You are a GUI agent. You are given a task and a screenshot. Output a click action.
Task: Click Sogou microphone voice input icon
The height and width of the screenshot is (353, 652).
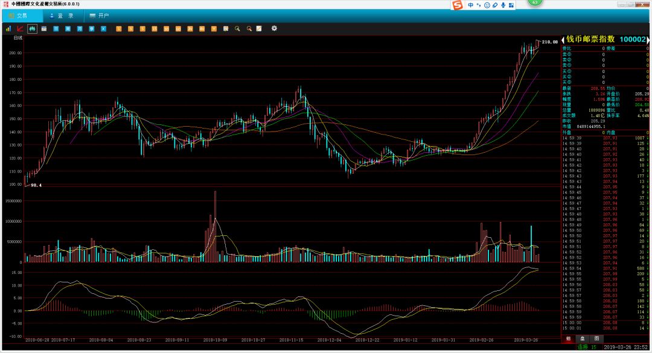[x=503, y=5]
